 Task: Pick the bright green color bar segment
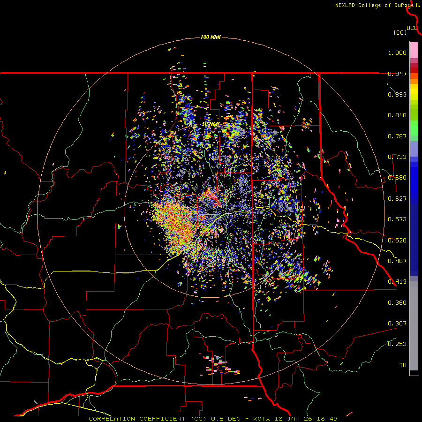(414, 128)
